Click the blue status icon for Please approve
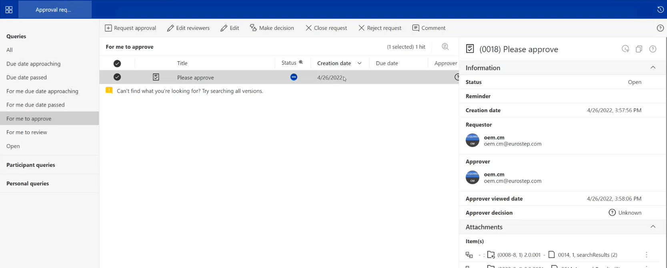667x268 pixels. point(294,77)
